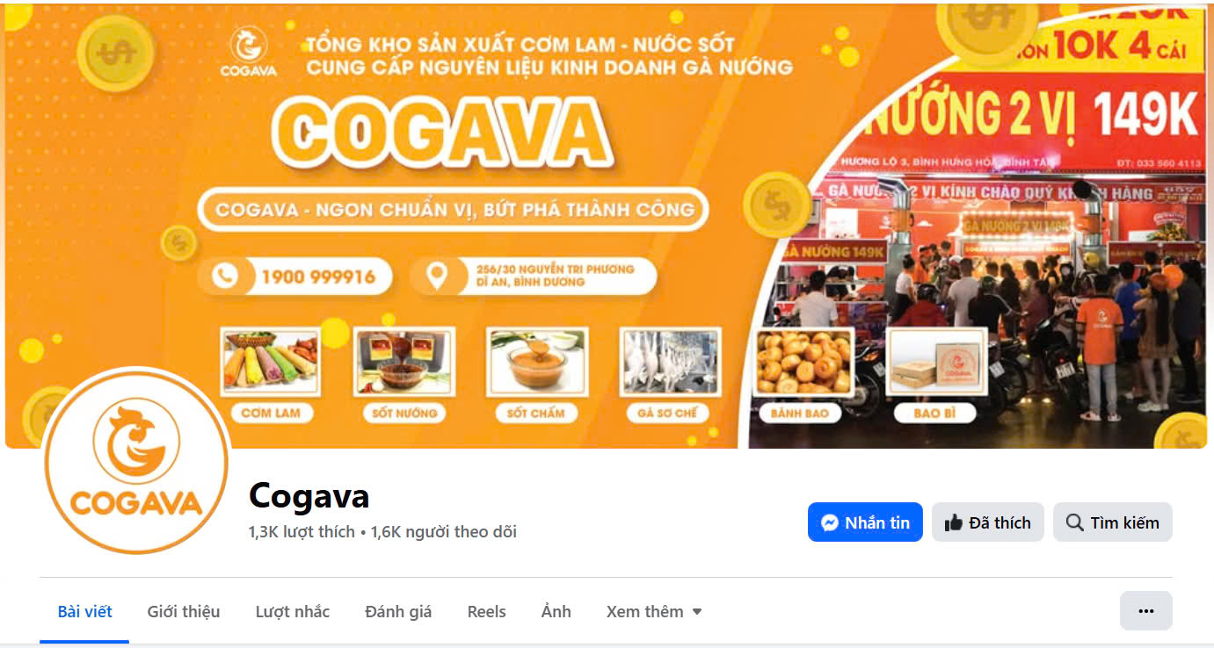
Task: Open the Lượt nhắc tab
Action: pyautogui.click(x=293, y=611)
